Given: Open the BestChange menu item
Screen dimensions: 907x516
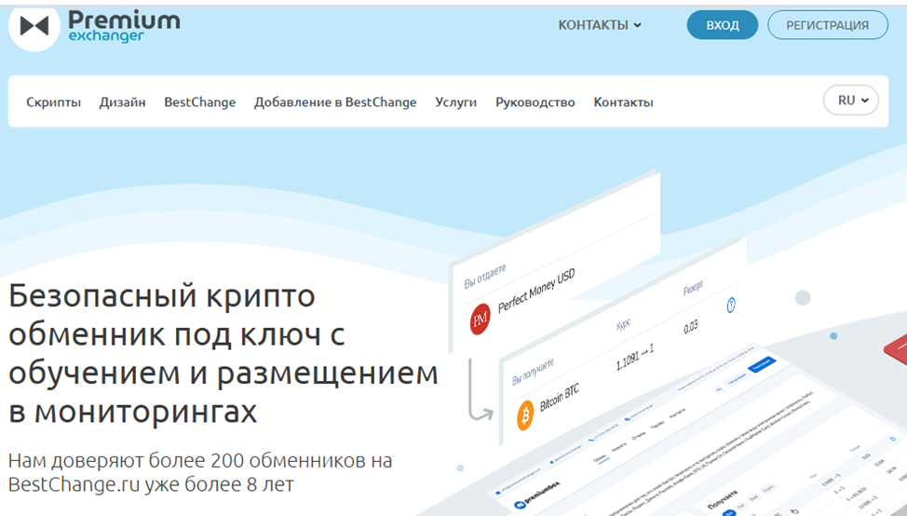Looking at the screenshot, I should [x=199, y=102].
